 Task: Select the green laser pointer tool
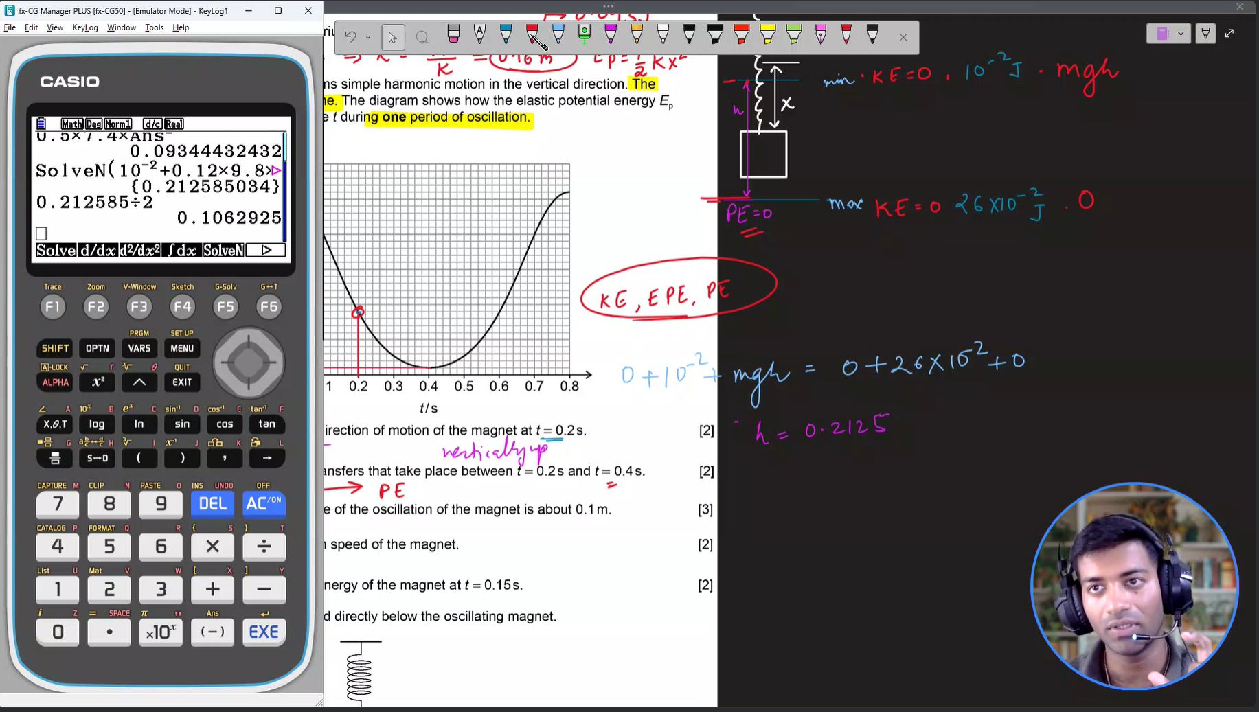tap(585, 34)
